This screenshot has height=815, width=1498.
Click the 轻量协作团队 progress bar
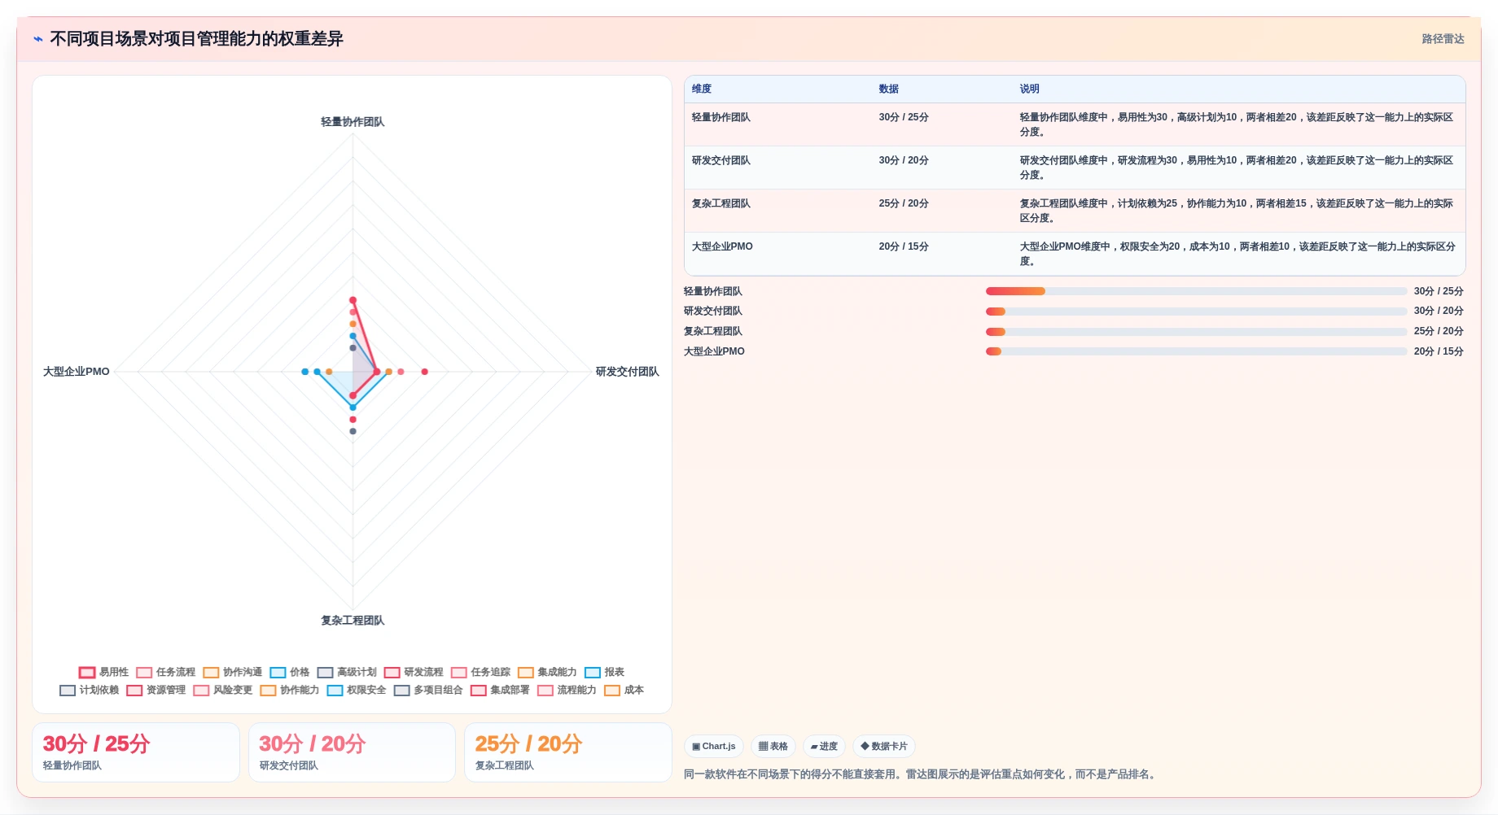1196,291
